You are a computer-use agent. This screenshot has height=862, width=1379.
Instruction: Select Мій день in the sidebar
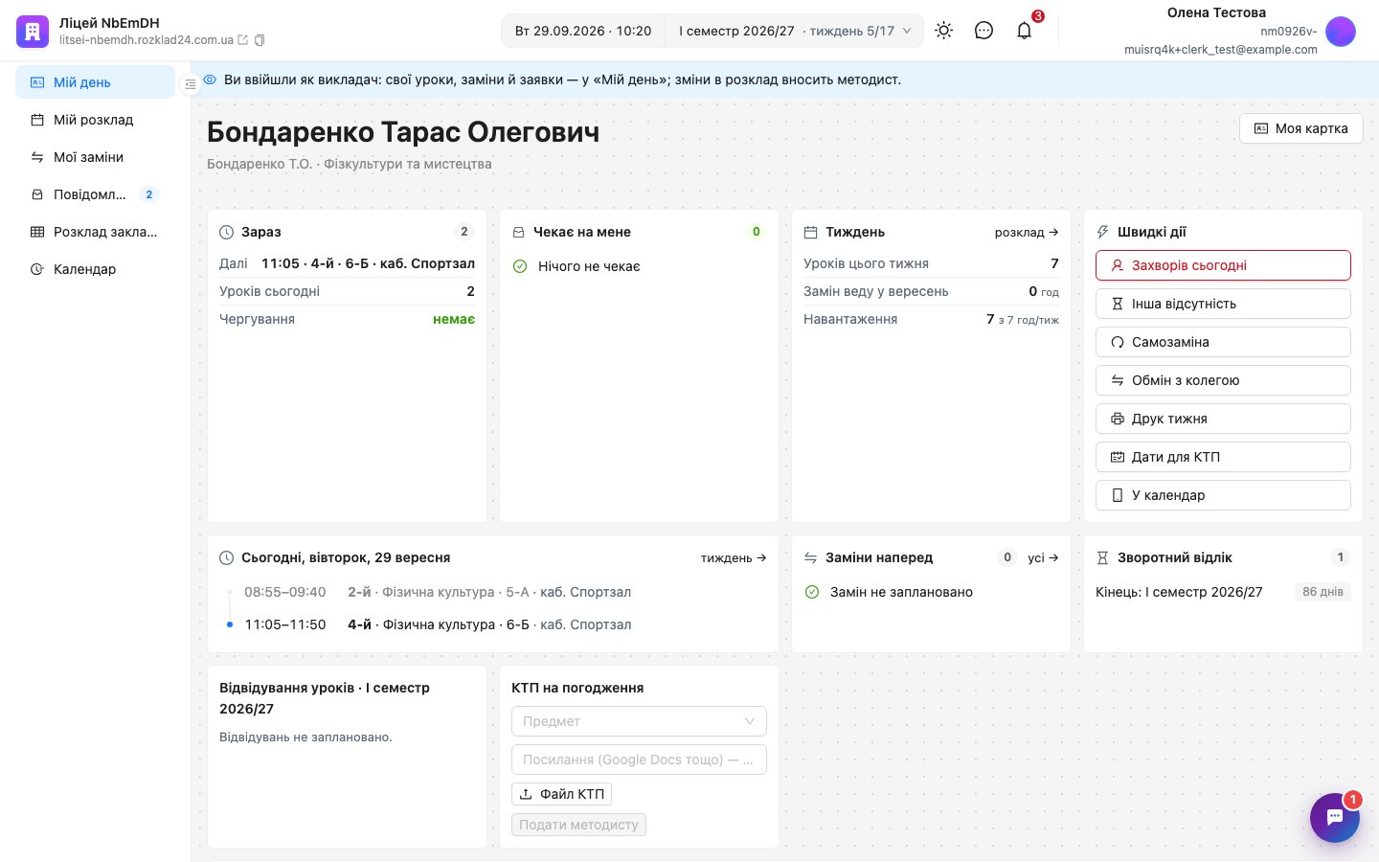[95, 82]
